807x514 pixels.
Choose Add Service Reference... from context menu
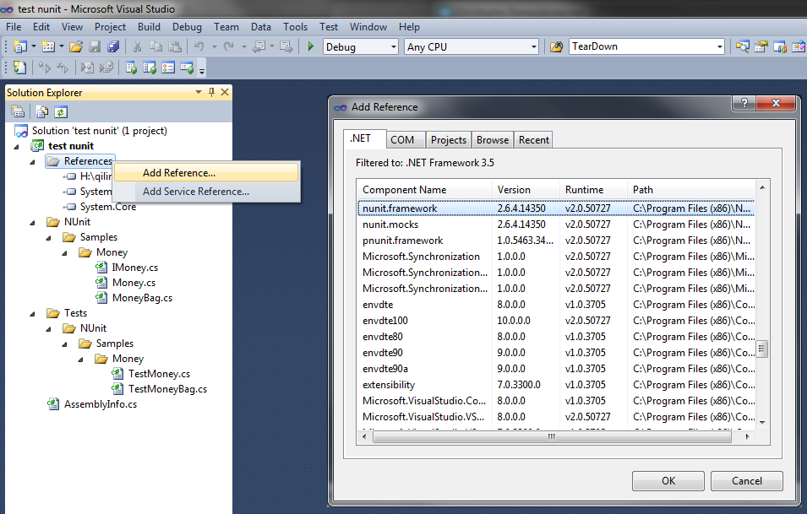tap(206, 192)
